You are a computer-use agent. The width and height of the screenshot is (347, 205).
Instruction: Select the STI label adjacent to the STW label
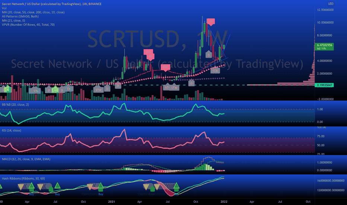[167, 87]
